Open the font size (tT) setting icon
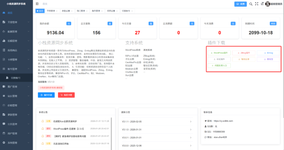The image size is (284, 150). point(262,4)
